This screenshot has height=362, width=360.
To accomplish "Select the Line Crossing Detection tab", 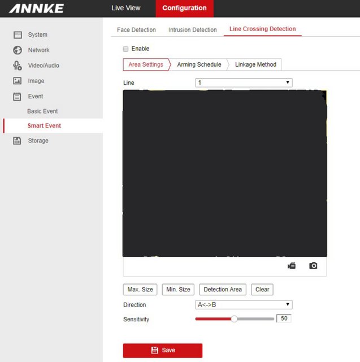I will click(x=263, y=29).
